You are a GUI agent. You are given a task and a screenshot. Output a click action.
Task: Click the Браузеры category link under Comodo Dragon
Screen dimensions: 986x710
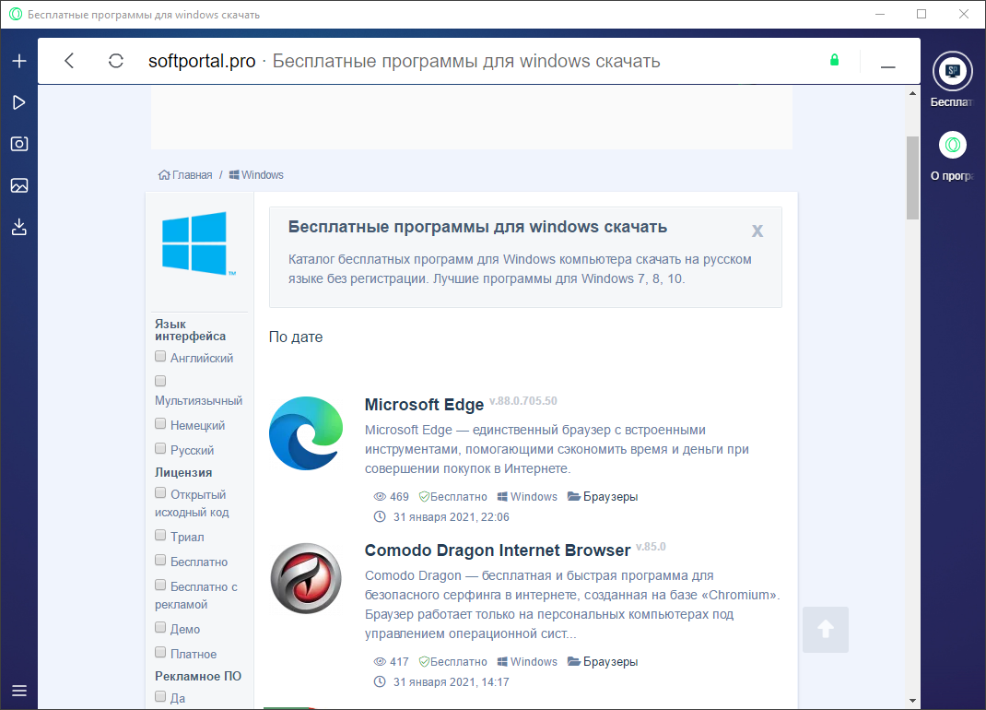pos(610,661)
